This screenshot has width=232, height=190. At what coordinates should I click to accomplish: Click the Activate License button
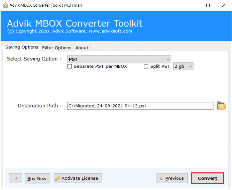click(78, 178)
